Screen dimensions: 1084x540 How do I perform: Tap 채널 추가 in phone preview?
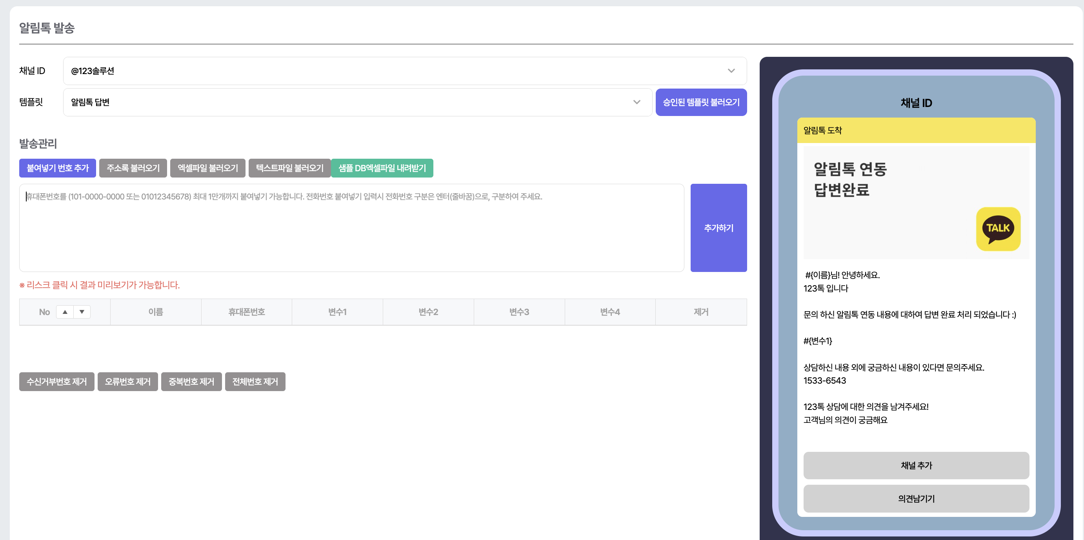click(x=916, y=465)
